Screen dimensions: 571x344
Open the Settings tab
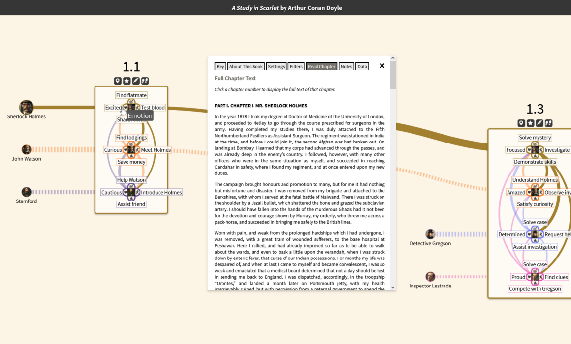276,67
